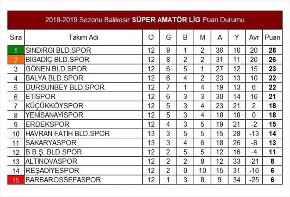The height and width of the screenshot is (197, 290).
Task: Select BARBAROSSEFASPOR team name
Action: (x=63, y=180)
